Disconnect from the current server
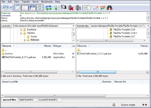 (71, 8)
